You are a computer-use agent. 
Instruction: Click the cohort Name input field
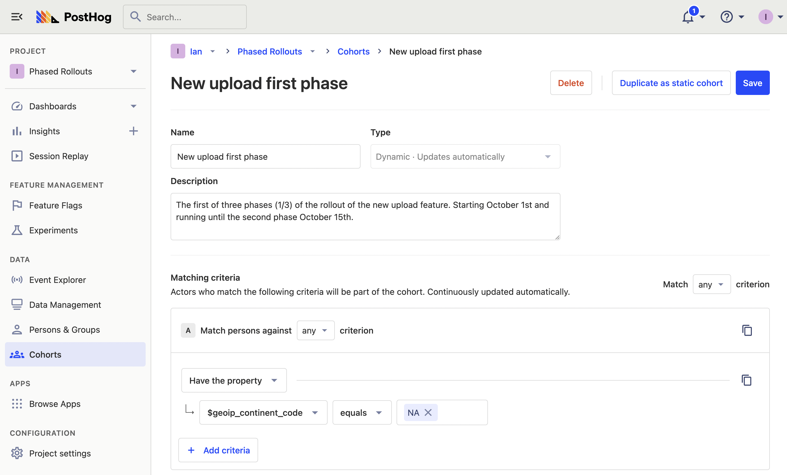pos(265,156)
